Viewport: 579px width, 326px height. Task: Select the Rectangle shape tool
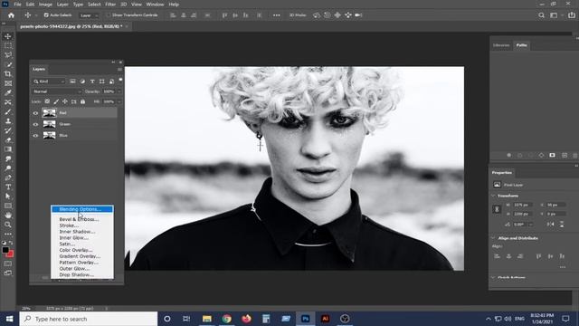tap(8, 206)
